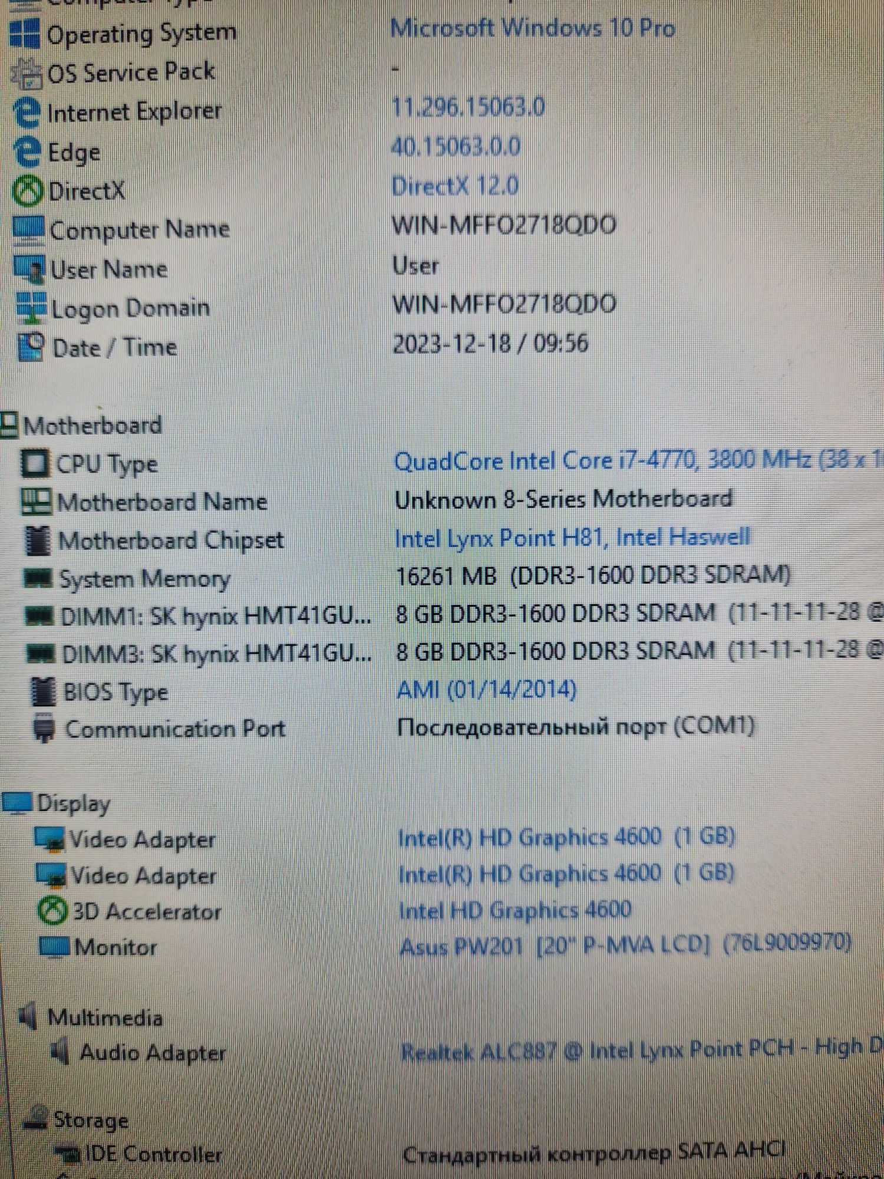The image size is (884, 1179).
Task: Select the 'Communication Port' label
Action: 175,729
